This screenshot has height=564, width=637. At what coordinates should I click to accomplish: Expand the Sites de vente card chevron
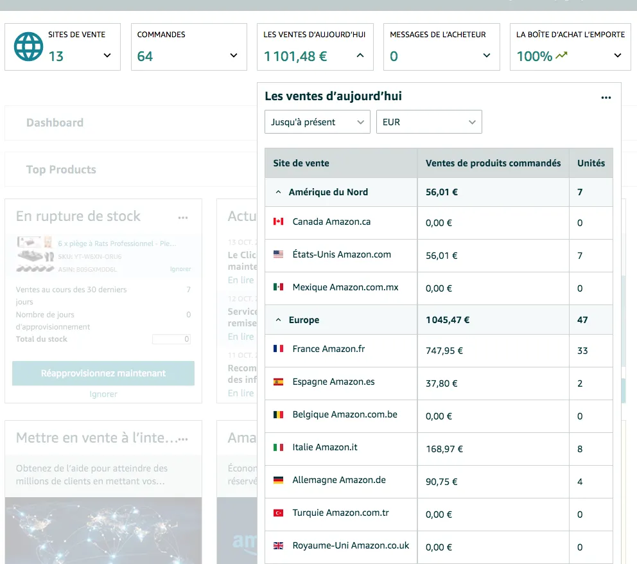(x=107, y=56)
